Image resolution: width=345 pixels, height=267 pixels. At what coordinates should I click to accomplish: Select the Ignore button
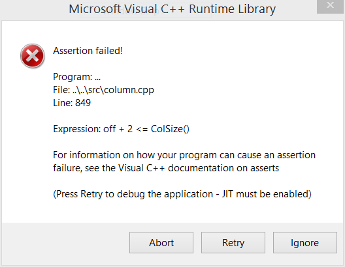[305, 242]
